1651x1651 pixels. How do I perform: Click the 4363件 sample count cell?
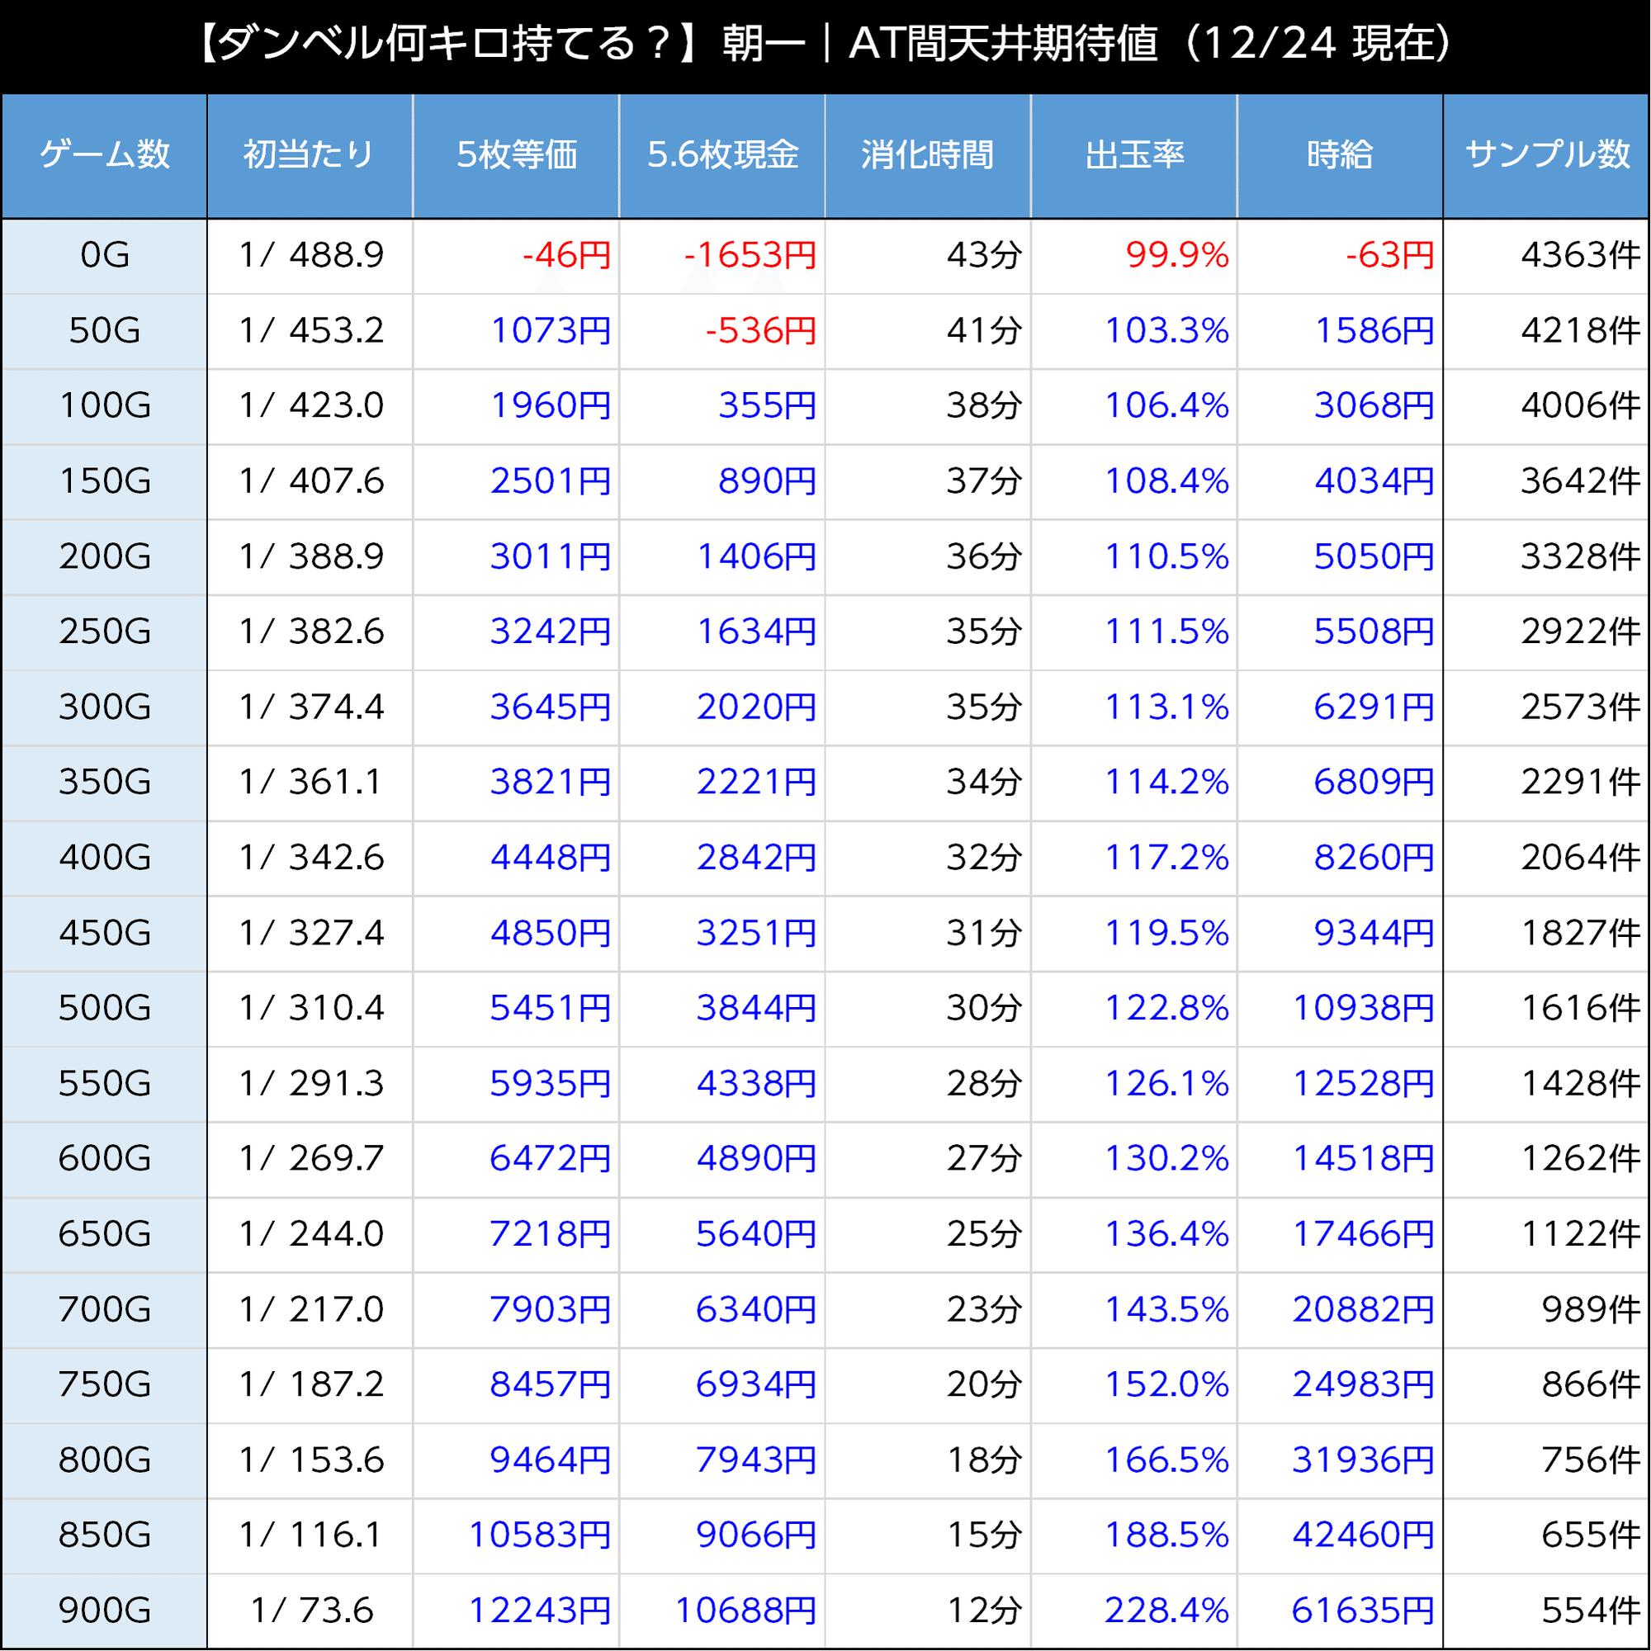coord(1546,257)
